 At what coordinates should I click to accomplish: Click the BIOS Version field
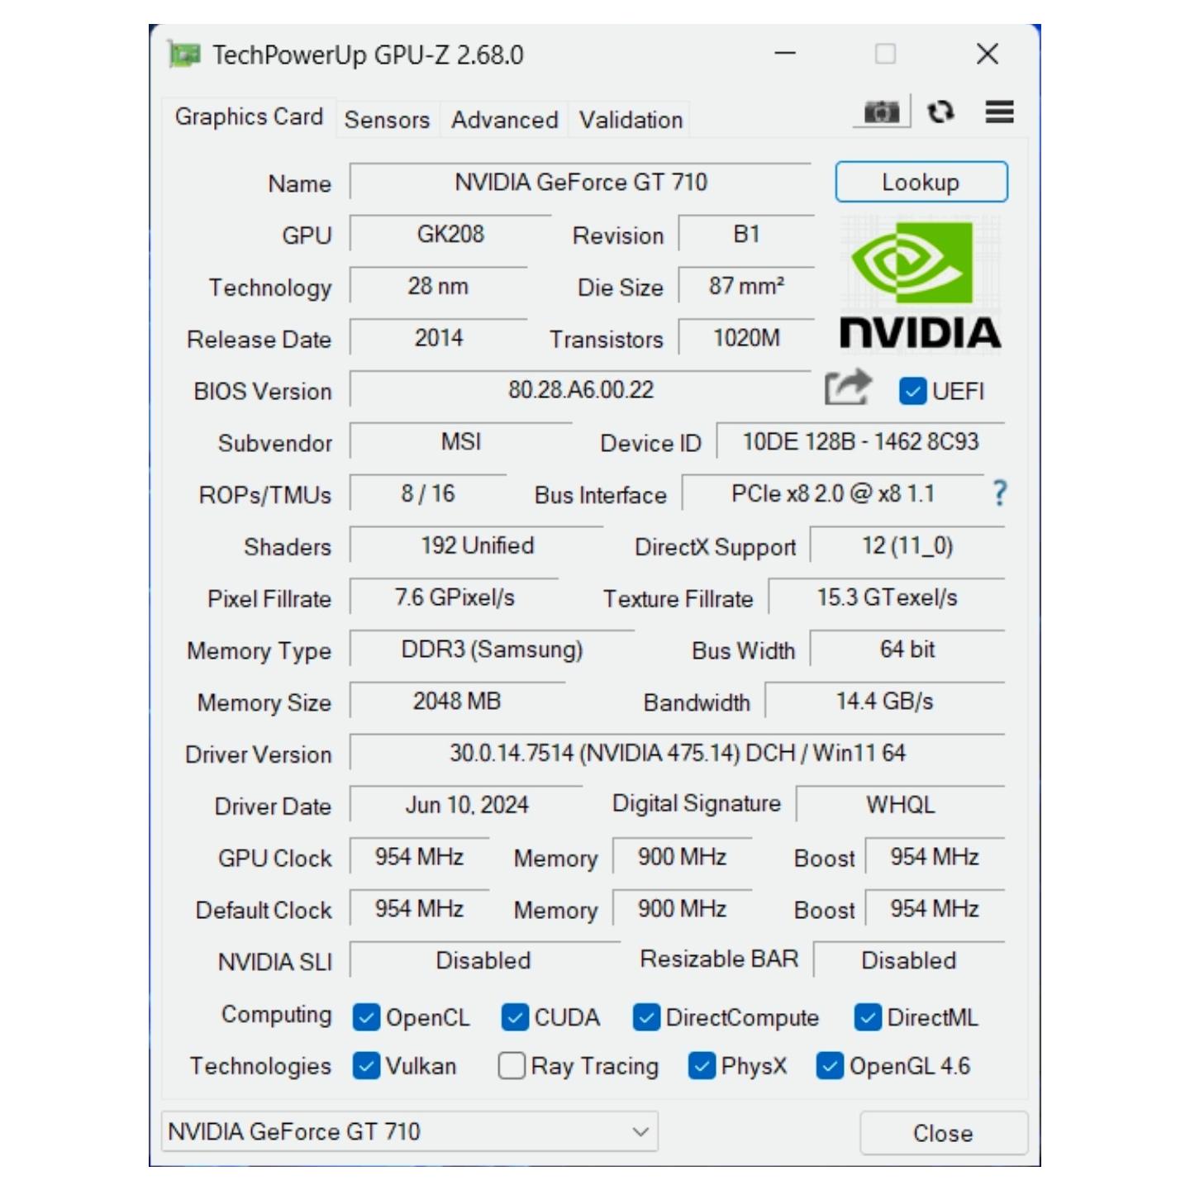click(x=580, y=389)
